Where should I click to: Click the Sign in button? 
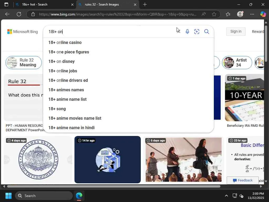[236, 32]
